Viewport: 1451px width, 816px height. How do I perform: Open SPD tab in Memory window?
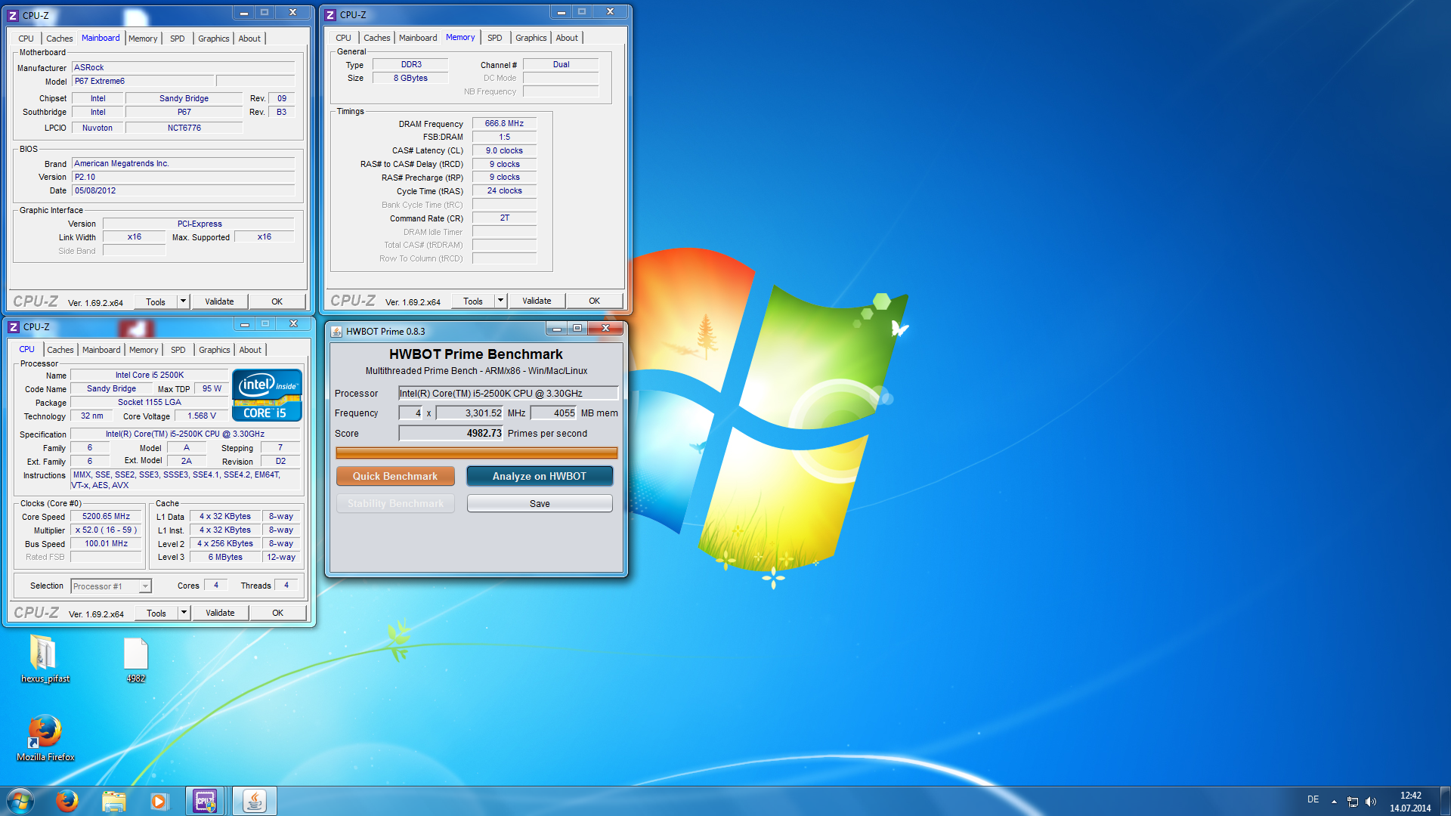[x=494, y=38]
